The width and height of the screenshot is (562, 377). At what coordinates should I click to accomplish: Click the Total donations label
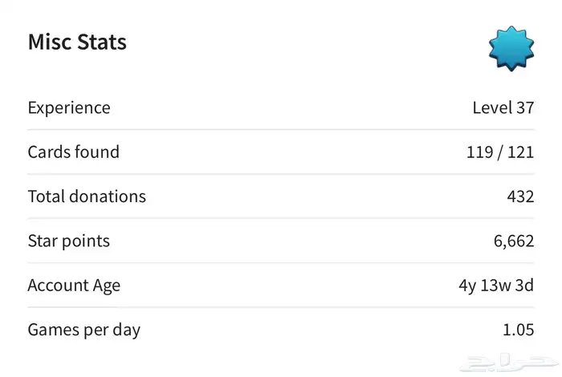point(87,196)
